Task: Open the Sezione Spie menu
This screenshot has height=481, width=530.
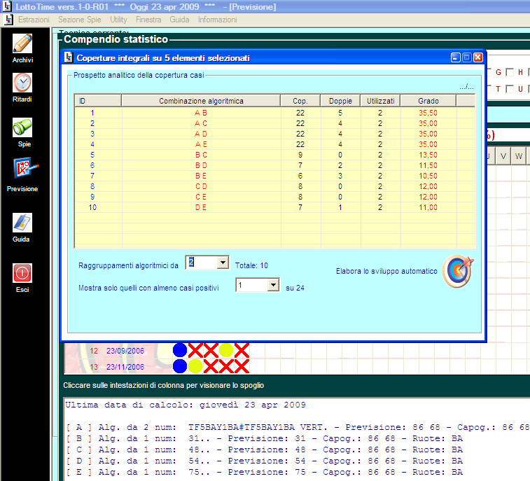Action: click(79, 20)
